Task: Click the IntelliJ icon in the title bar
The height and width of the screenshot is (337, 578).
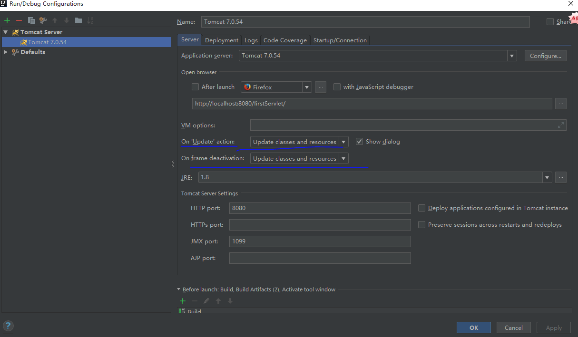Action: tap(4, 4)
